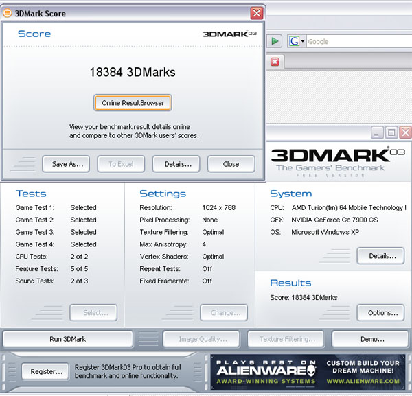The height and width of the screenshot is (396, 412).
Task: Click Repeat Tests: Off setting
Action: pyautogui.click(x=176, y=268)
